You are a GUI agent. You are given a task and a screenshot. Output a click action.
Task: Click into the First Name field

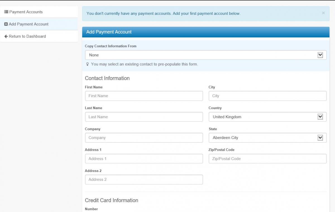(x=144, y=96)
